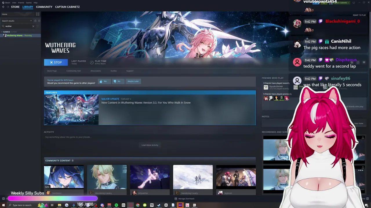371x208 pixels.
Task: Open the CAPTAIN CABINETZ profile tab
Action: click(67, 7)
